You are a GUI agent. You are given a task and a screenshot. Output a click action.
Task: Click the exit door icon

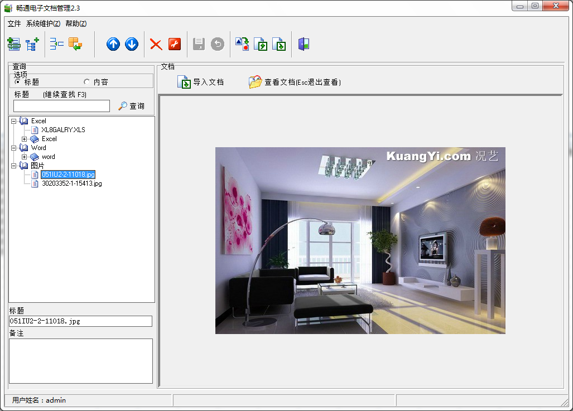[304, 44]
